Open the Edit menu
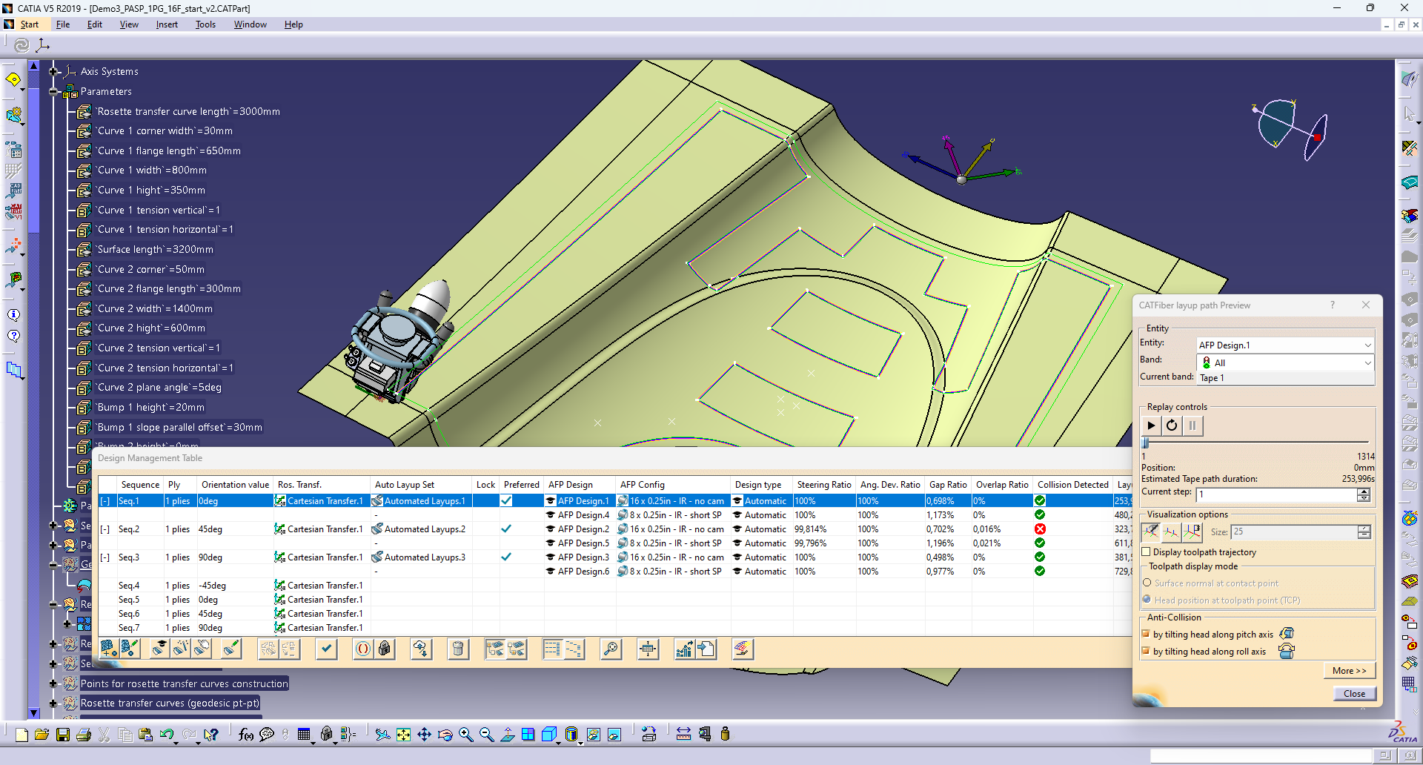 [95, 24]
